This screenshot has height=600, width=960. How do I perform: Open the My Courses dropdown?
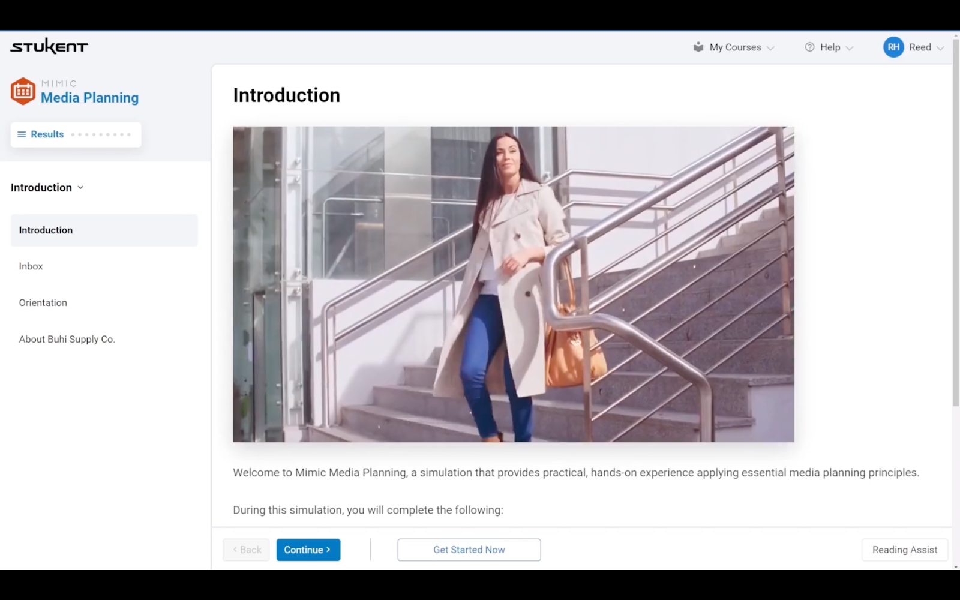click(734, 47)
